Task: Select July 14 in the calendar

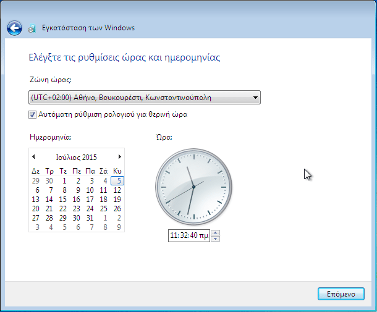Action: click(49, 200)
